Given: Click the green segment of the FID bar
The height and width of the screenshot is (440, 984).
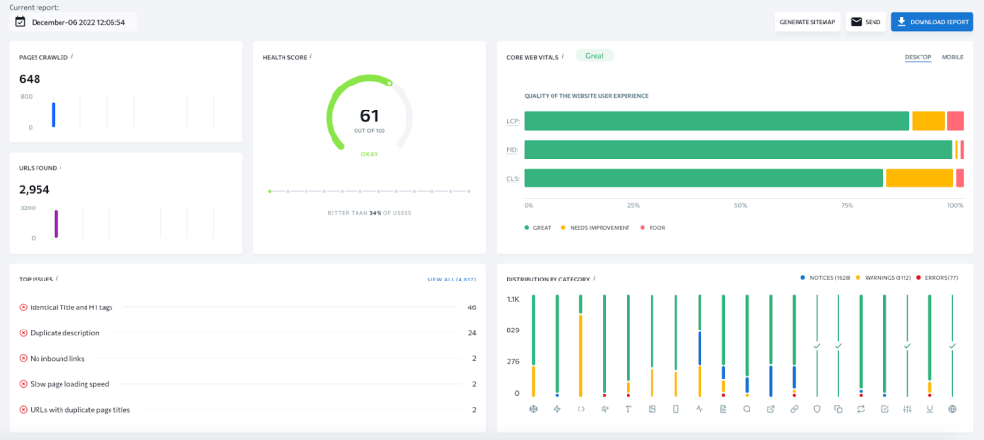Looking at the screenshot, I should (738, 149).
